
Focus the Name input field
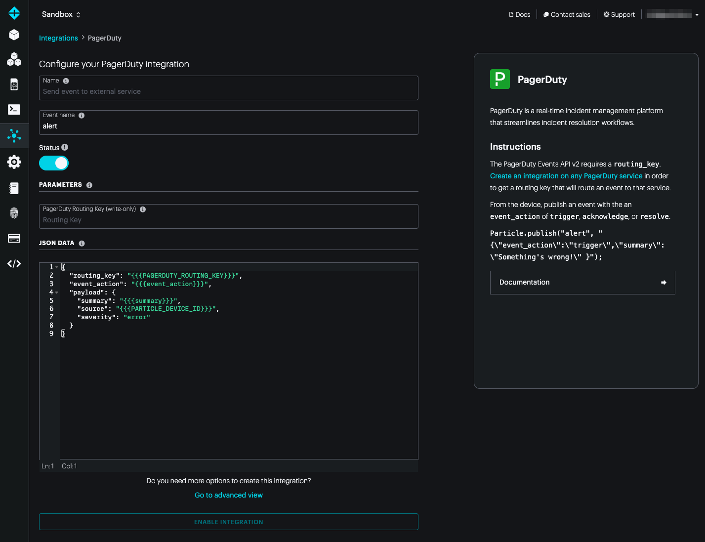point(229,88)
